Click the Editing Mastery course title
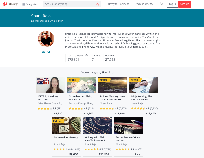Screen dimensions: 204x158 point(112,98)
